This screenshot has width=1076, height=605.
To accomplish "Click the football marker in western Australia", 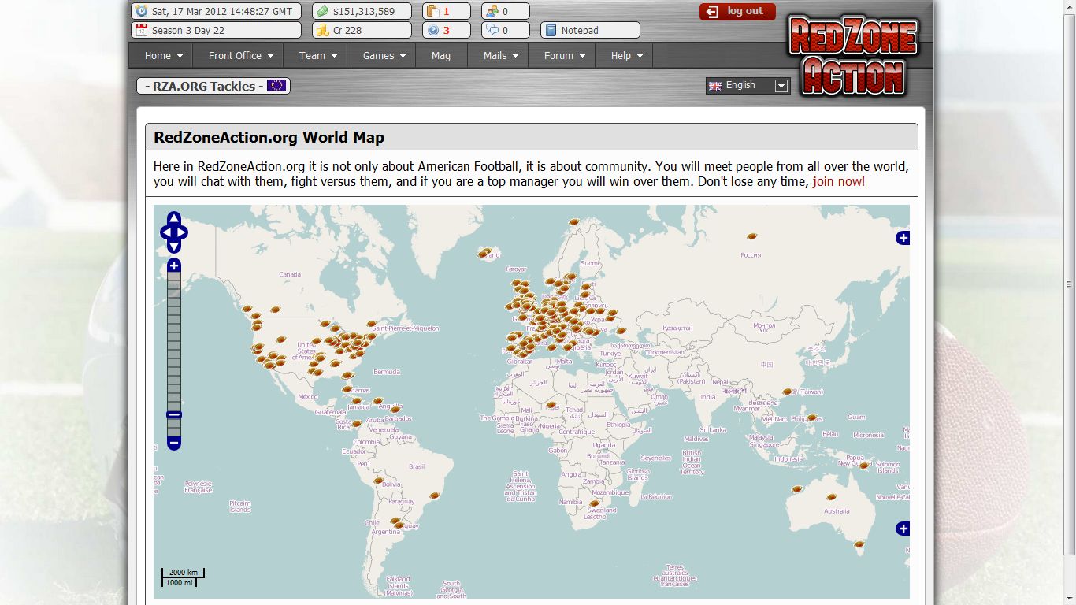I will point(797,488).
